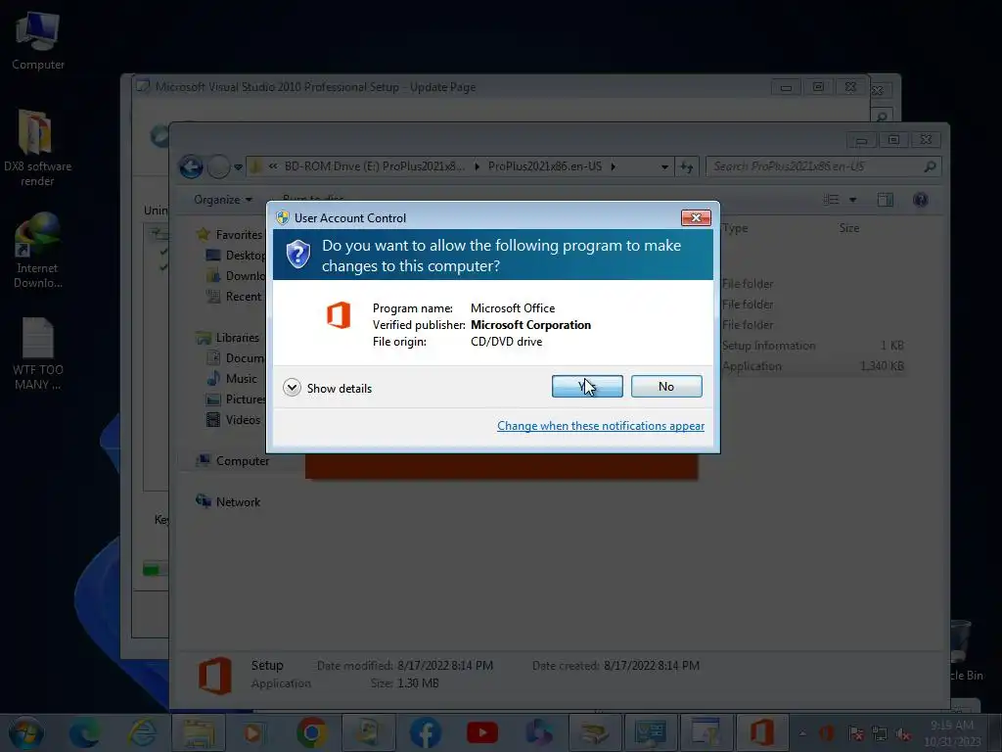Open the view options dropdown arrow
The image size is (1002, 752).
pos(852,200)
